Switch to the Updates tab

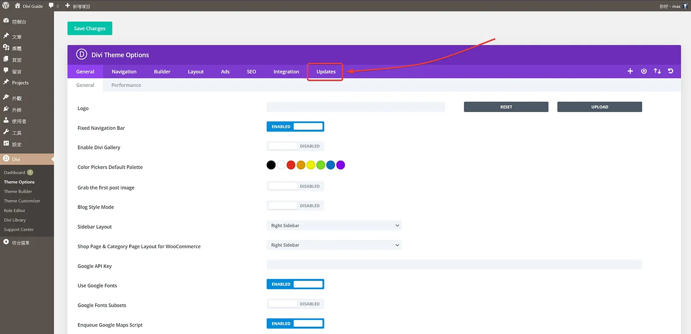pyautogui.click(x=326, y=72)
